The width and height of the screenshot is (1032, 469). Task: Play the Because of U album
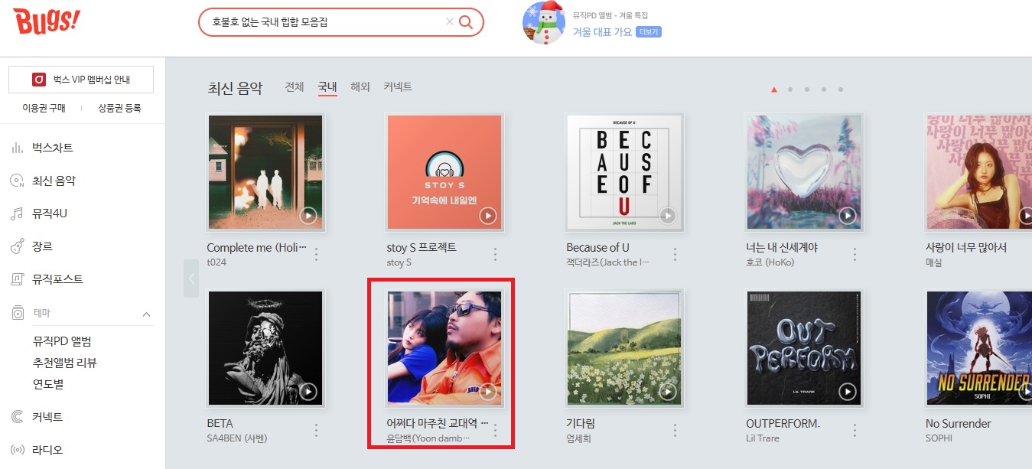click(x=668, y=216)
